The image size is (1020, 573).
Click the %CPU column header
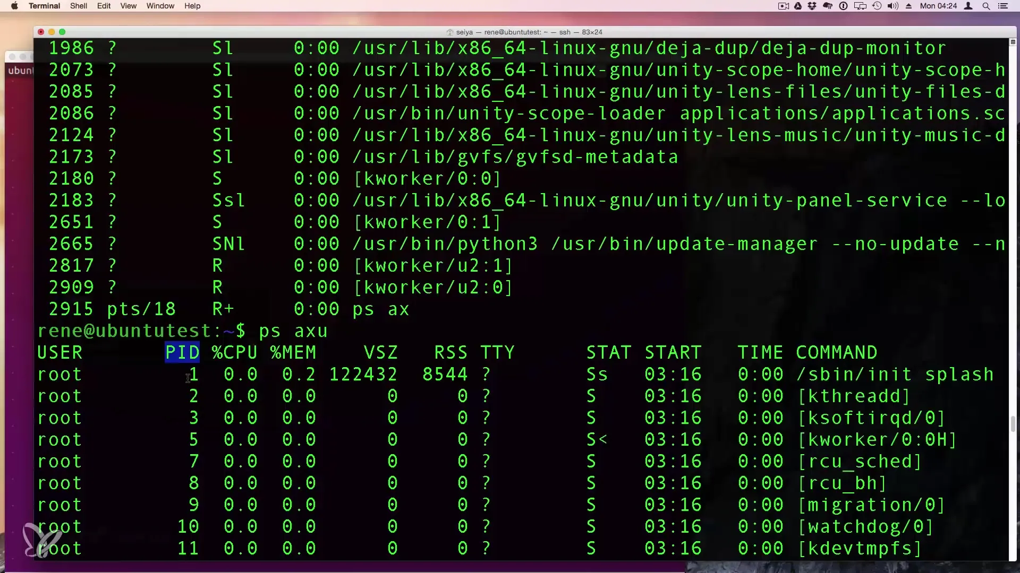[234, 352]
